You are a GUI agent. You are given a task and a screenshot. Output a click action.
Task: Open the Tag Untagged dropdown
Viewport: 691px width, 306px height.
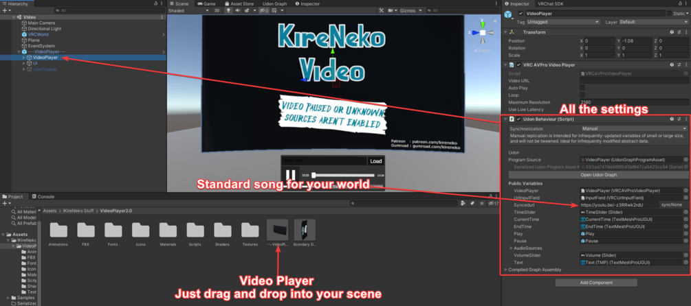(564, 21)
